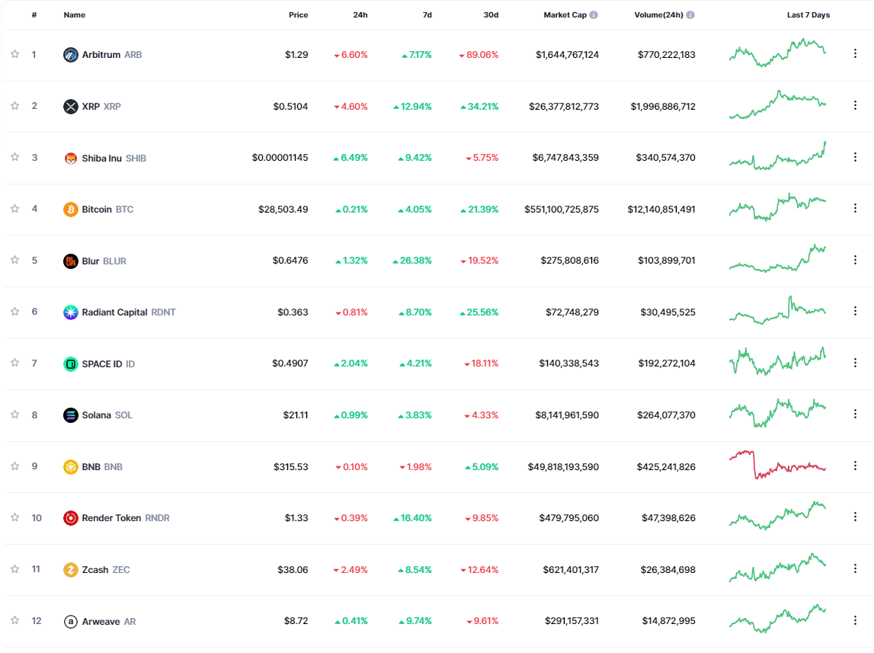874x653 pixels.
Task: Open the three-dot menu for Arbitrum
Action: pos(855,54)
